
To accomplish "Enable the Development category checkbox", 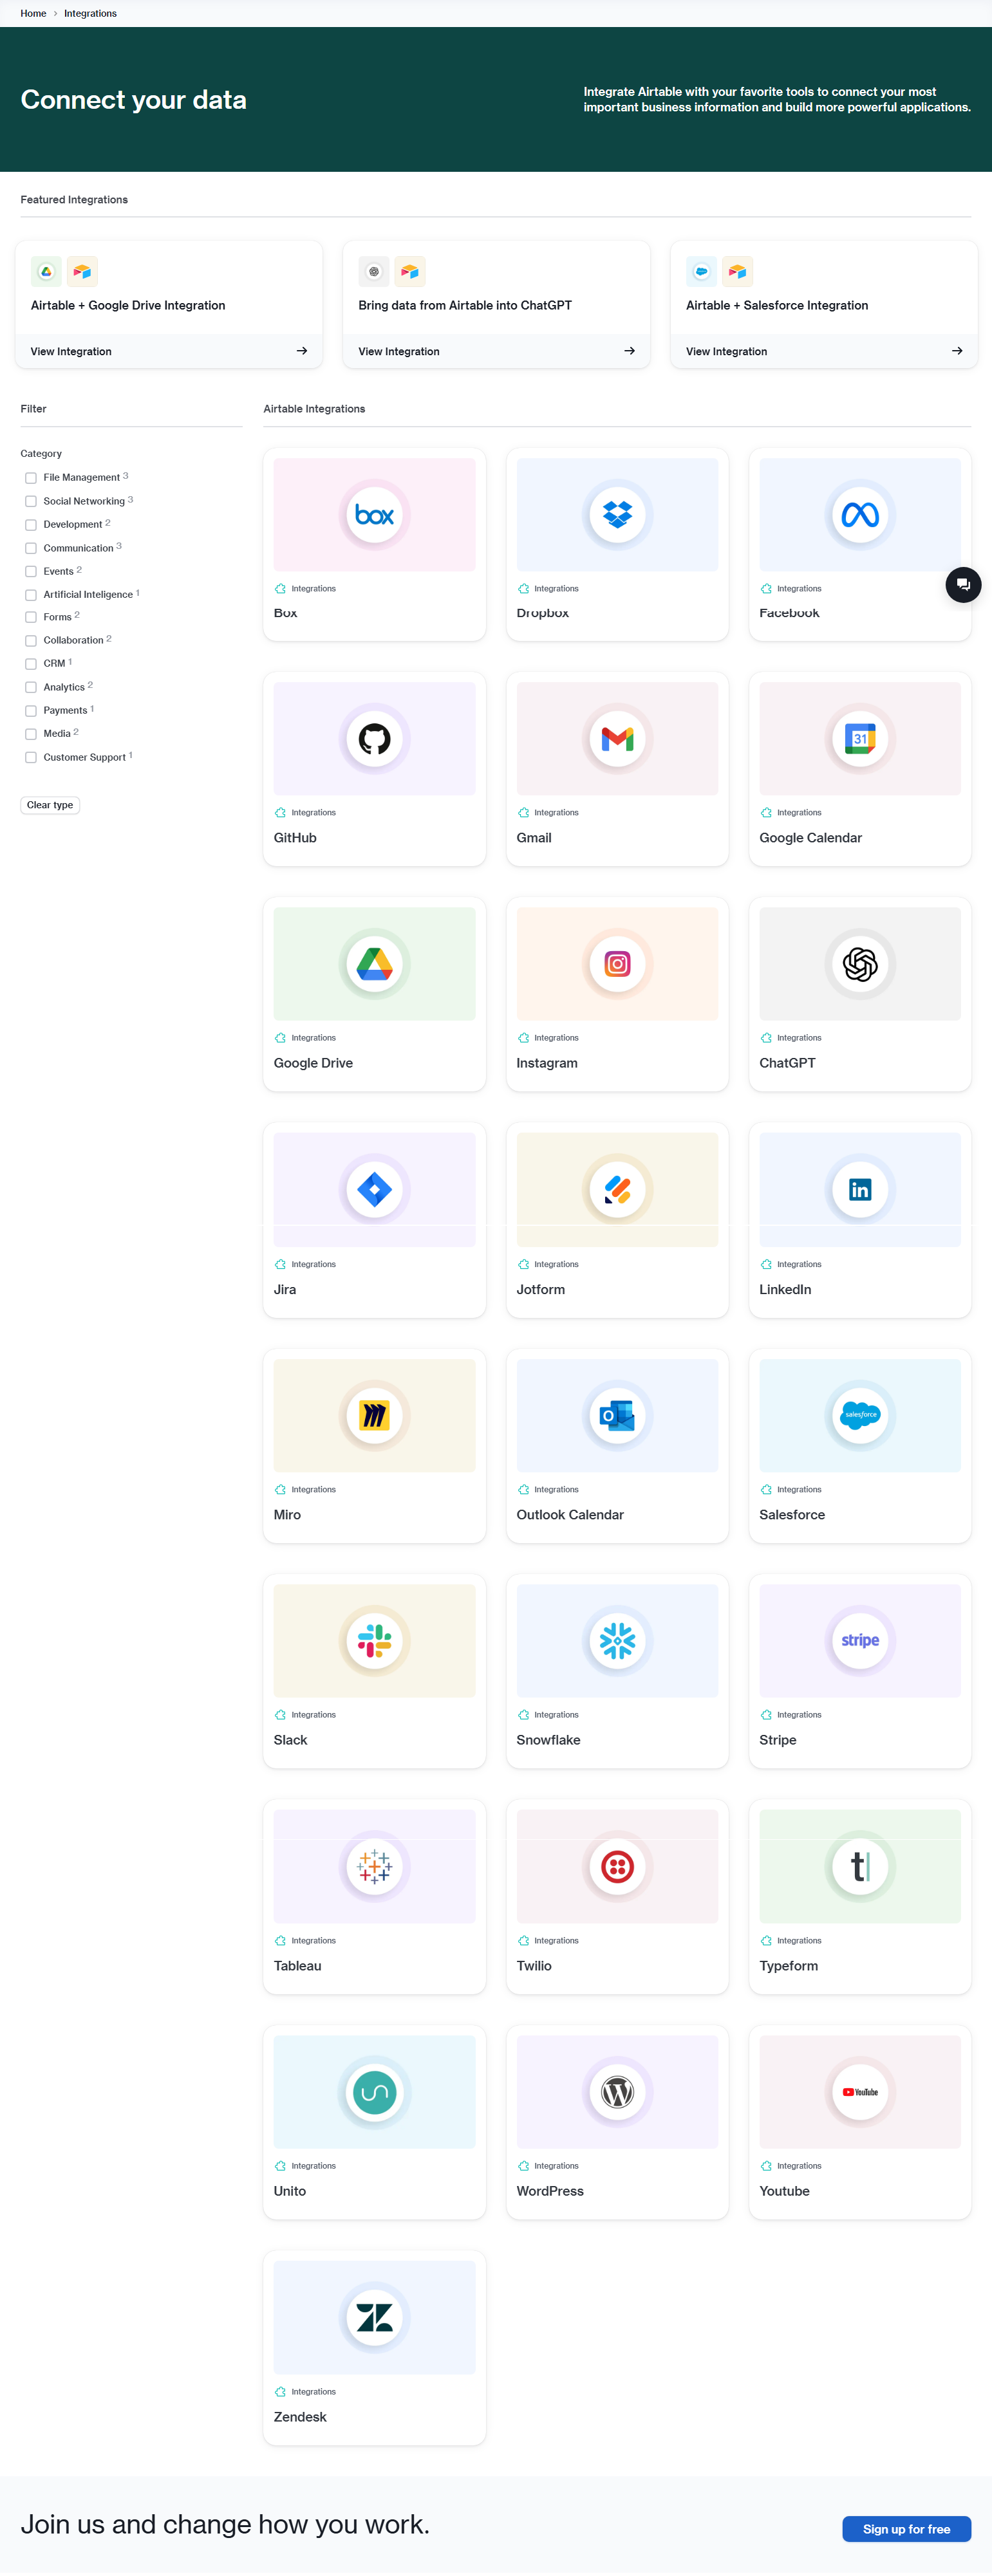I will (31, 525).
